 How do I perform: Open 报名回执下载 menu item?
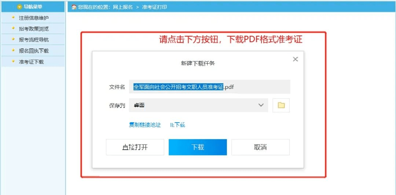coord(33,51)
